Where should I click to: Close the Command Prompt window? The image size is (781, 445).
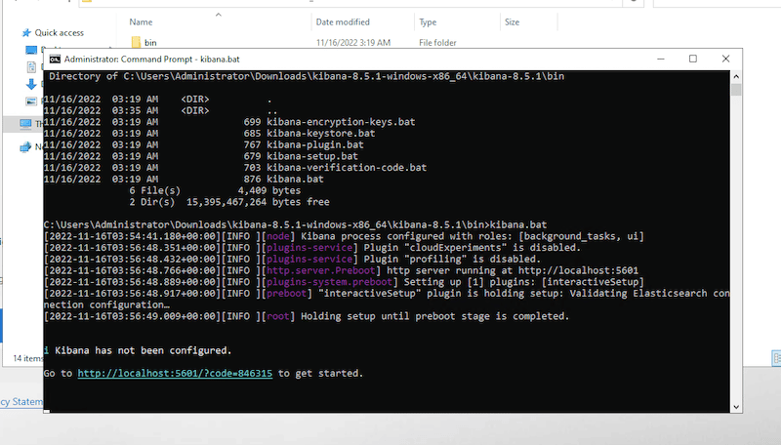[x=725, y=59]
